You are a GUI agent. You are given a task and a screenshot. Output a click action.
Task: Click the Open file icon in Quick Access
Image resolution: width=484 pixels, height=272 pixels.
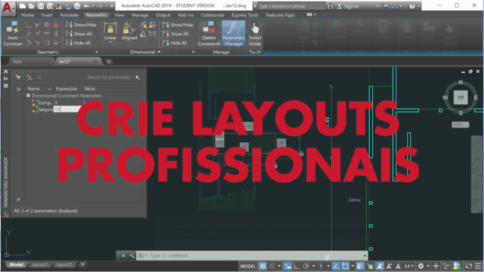32,6
